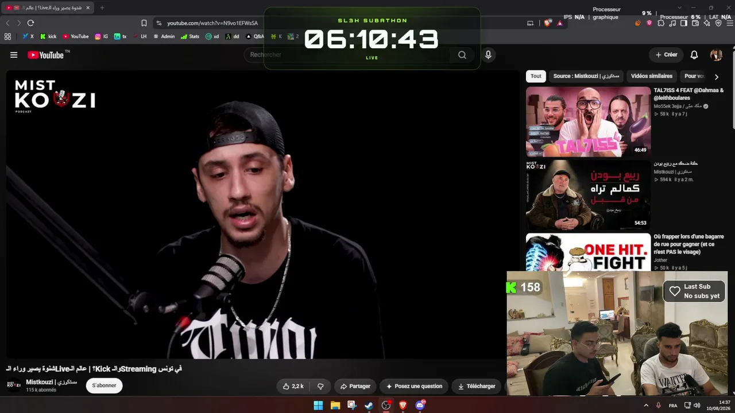
Task: Open the browser tab search dropdown arrow
Action: [x=679, y=8]
